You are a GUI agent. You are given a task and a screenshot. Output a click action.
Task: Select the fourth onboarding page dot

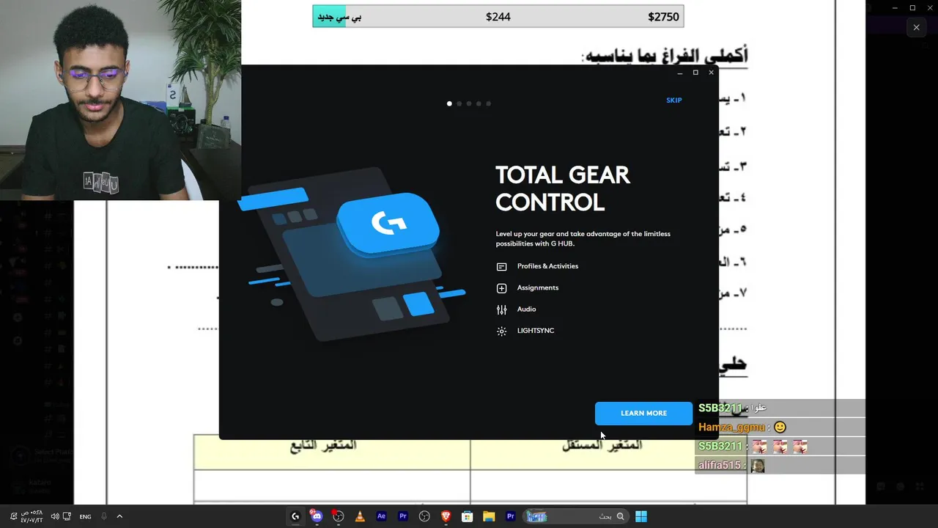pos(479,103)
